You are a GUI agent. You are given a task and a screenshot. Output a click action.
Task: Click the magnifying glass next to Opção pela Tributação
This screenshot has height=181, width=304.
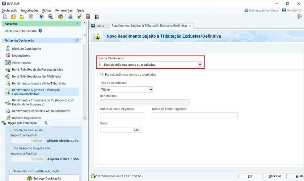46,123
